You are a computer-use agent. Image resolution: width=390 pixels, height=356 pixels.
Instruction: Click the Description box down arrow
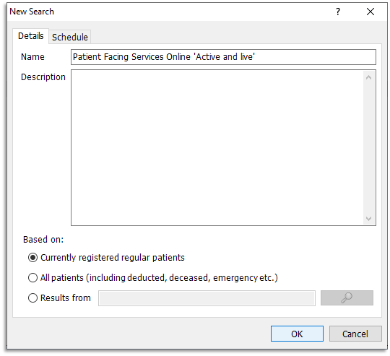[x=368, y=219]
